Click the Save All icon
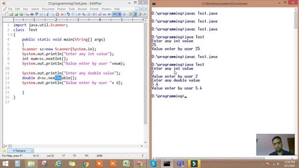The width and height of the screenshot is (299, 168). tap(21, 14)
